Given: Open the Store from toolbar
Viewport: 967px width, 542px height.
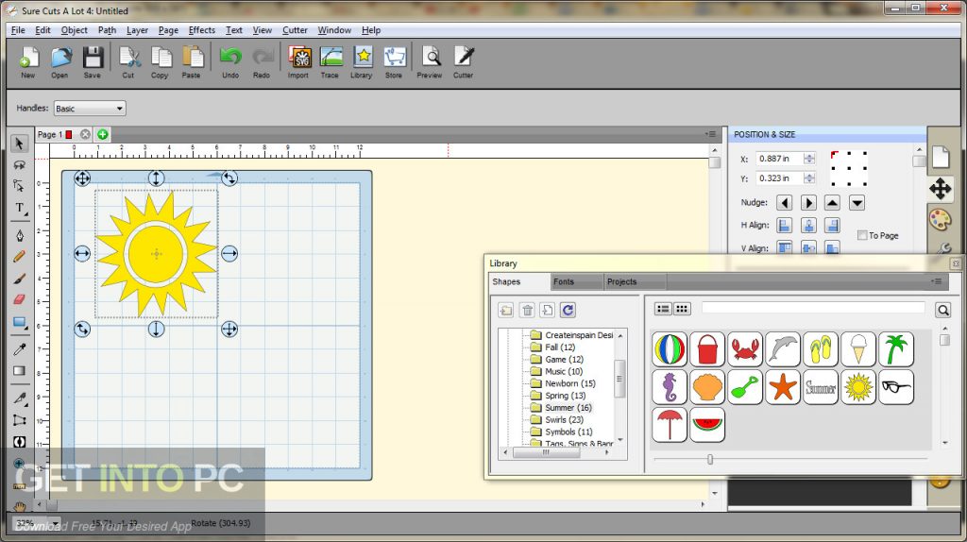Looking at the screenshot, I should [394, 60].
